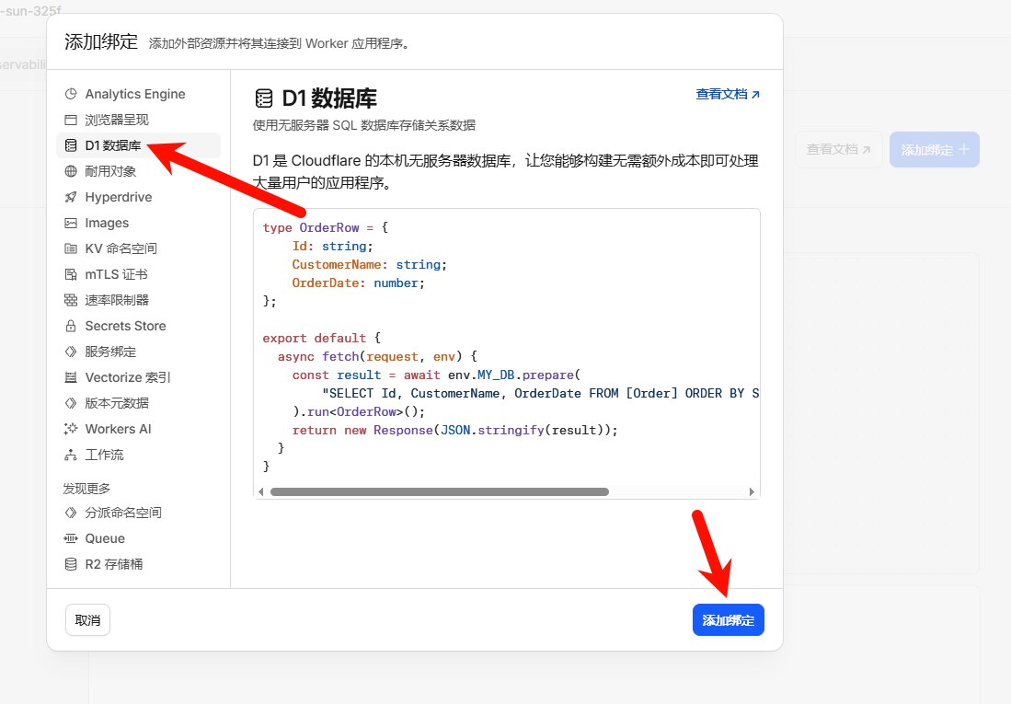Click the code block horizontal scrollbar
Screen dimensions: 1011x704
tap(439, 491)
